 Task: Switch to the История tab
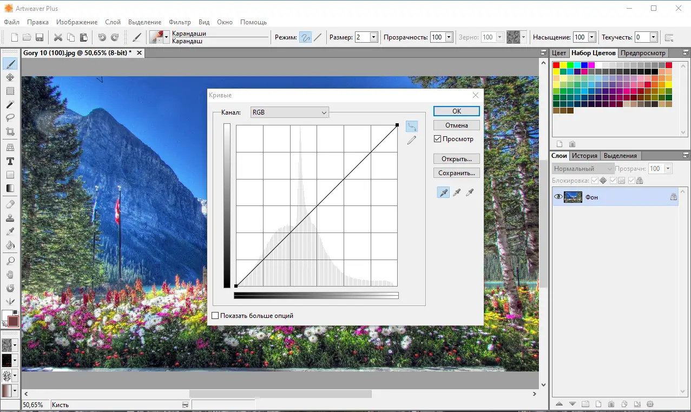(x=585, y=156)
